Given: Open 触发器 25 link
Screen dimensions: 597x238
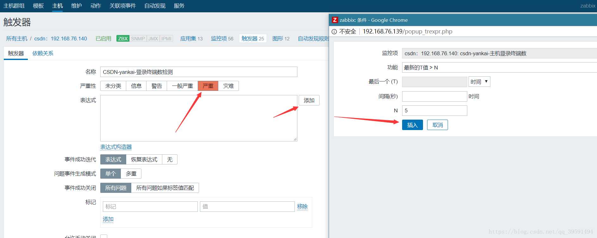Looking at the screenshot, I should click(253, 39).
